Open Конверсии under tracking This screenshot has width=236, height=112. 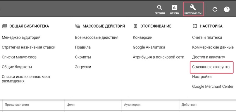tap(142, 37)
